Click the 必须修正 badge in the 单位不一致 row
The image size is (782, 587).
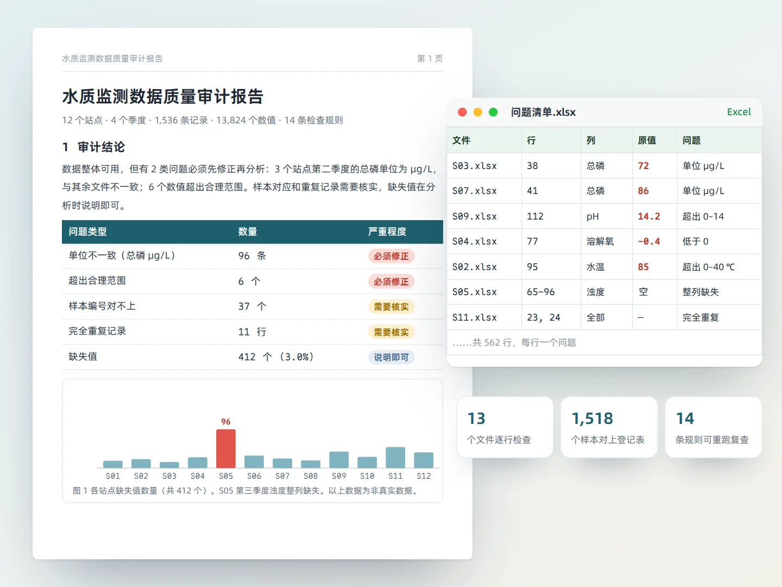coord(391,256)
